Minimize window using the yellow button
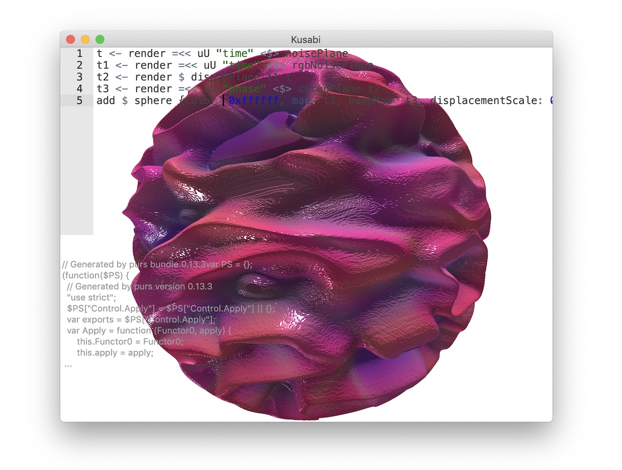 click(x=85, y=39)
